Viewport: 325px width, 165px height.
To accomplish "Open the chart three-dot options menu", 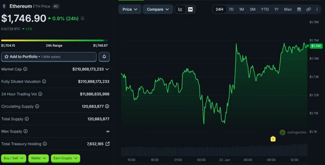I will [x=317, y=9].
